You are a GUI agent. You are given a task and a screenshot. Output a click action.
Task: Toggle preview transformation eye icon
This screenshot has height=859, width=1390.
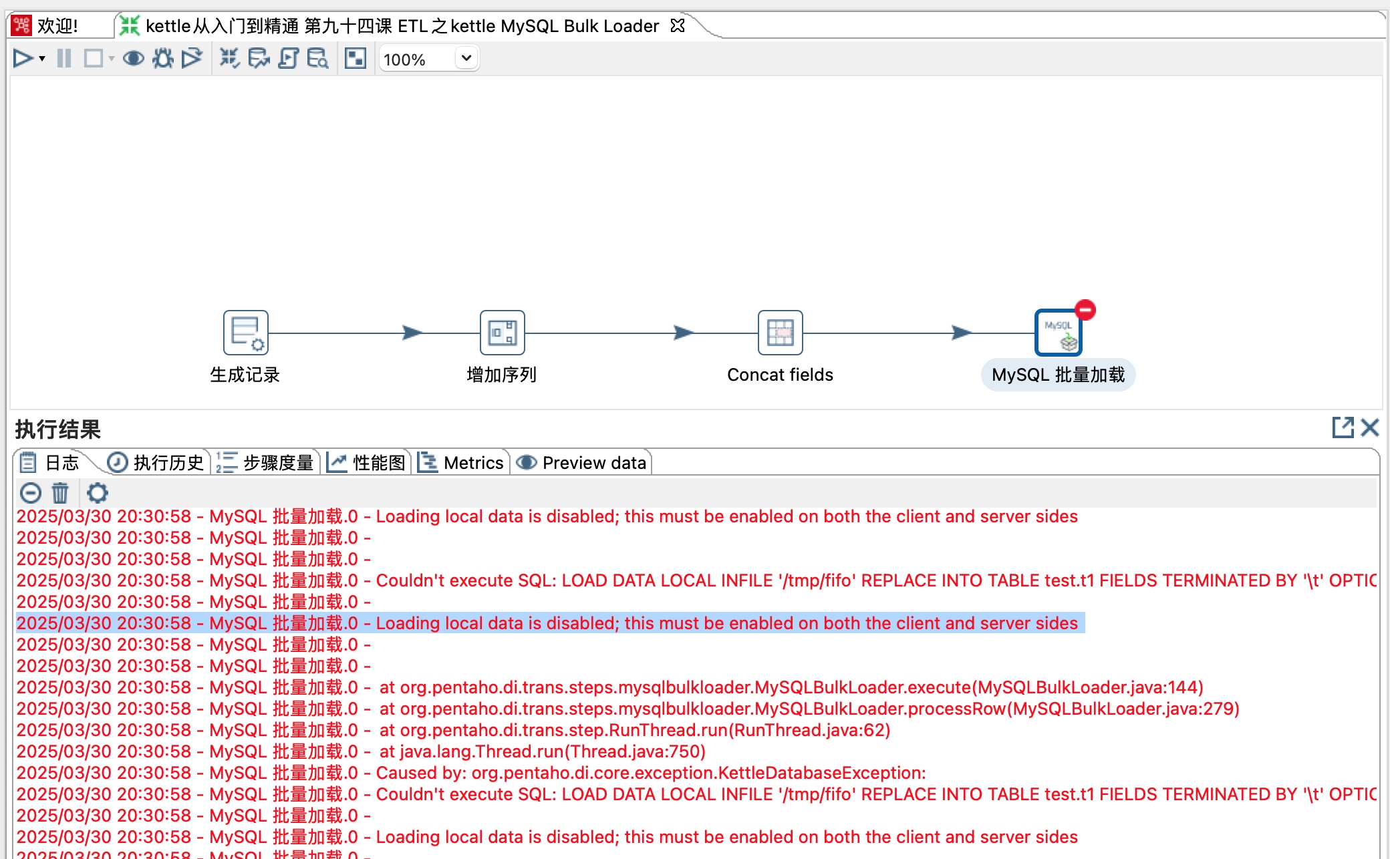[133, 59]
